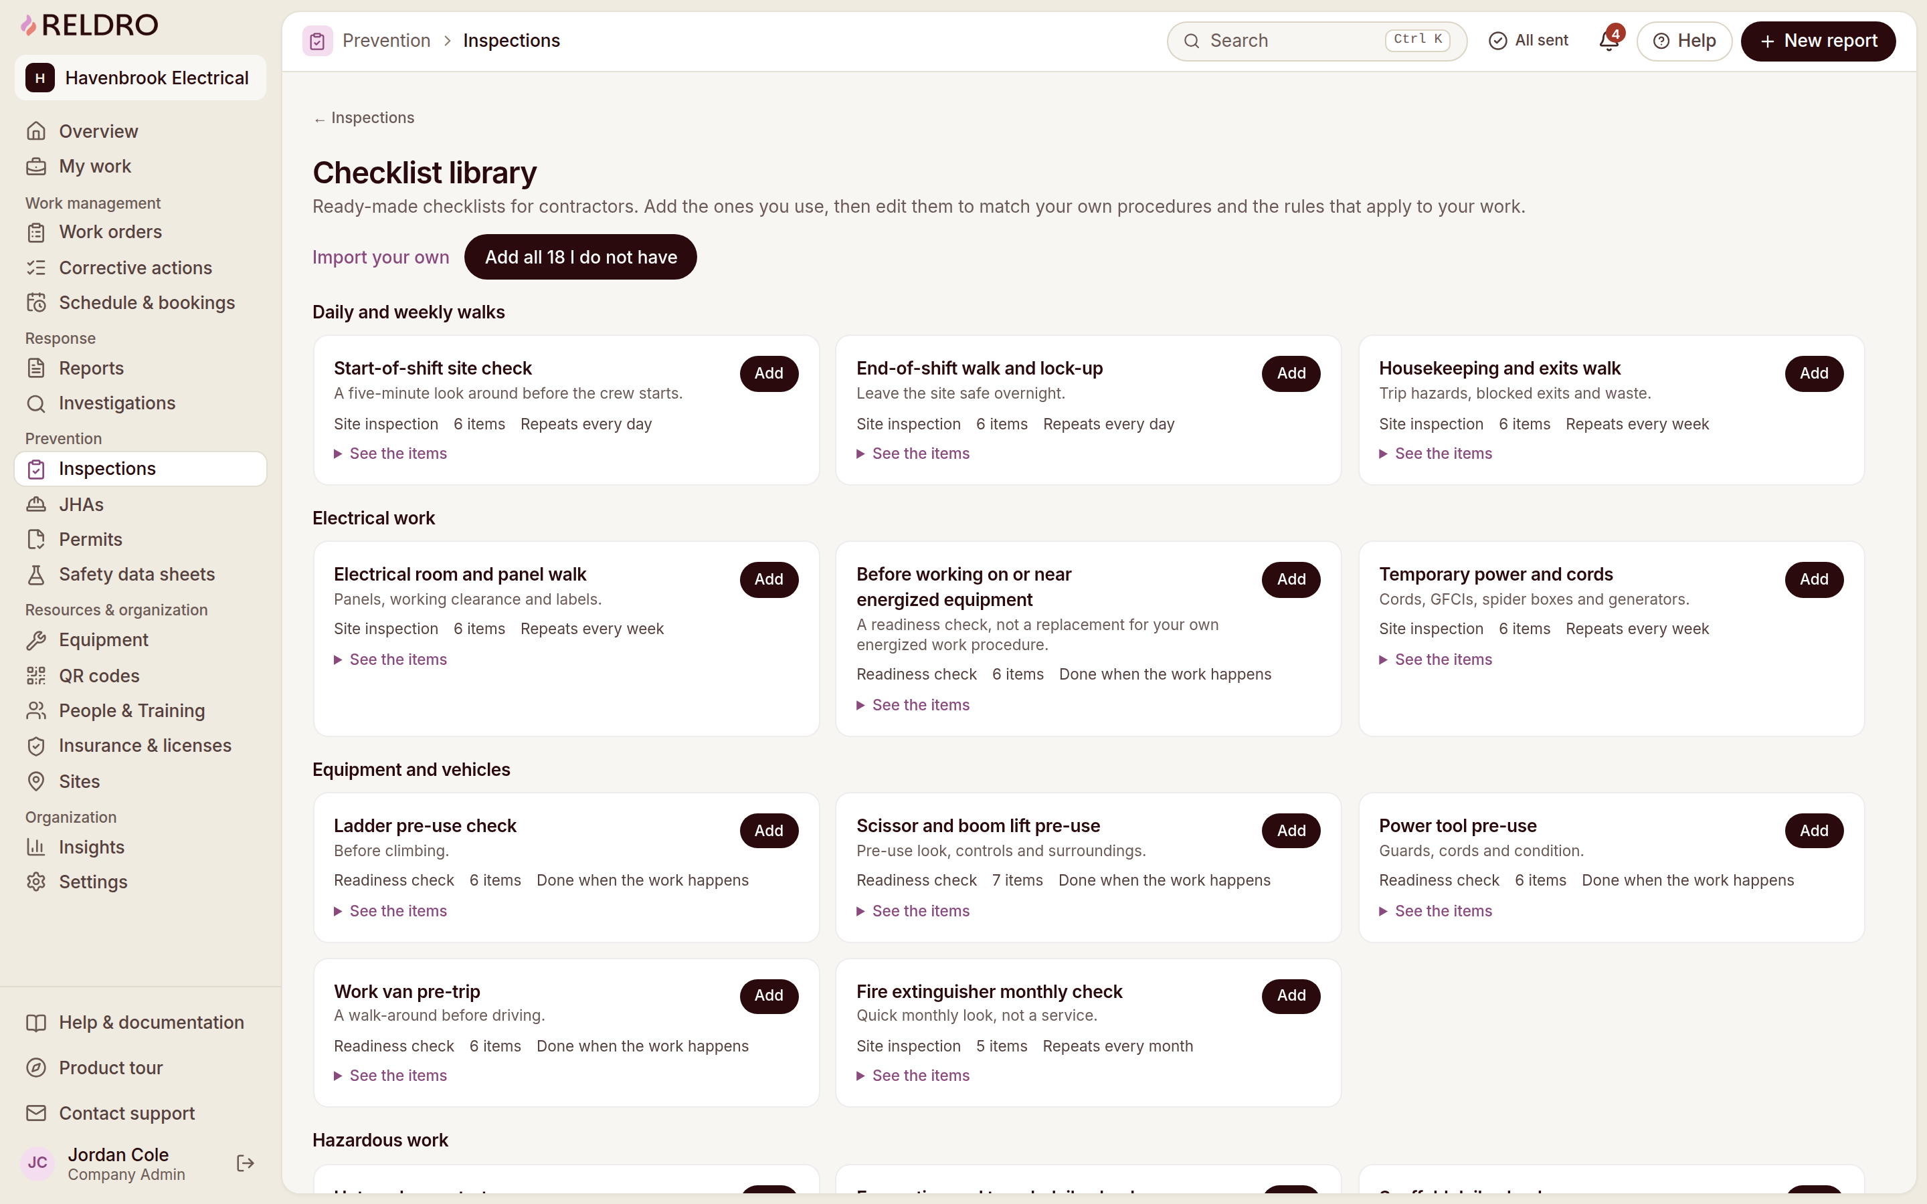Click the Reports document icon
This screenshot has width=1927, height=1204.
[x=36, y=368]
